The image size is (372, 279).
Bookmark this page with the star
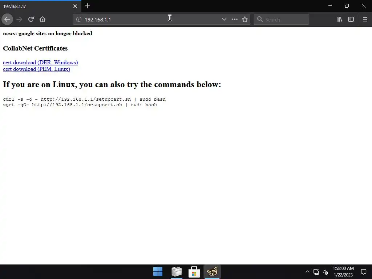245,20
